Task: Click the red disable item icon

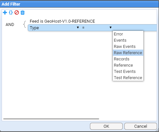Action: click(x=17, y=12)
